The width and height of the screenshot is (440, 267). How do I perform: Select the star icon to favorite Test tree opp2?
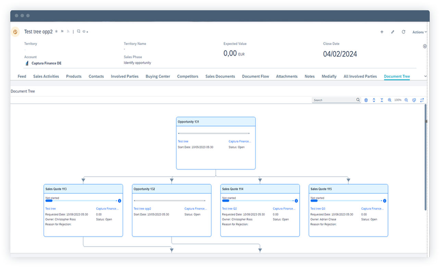click(x=57, y=31)
